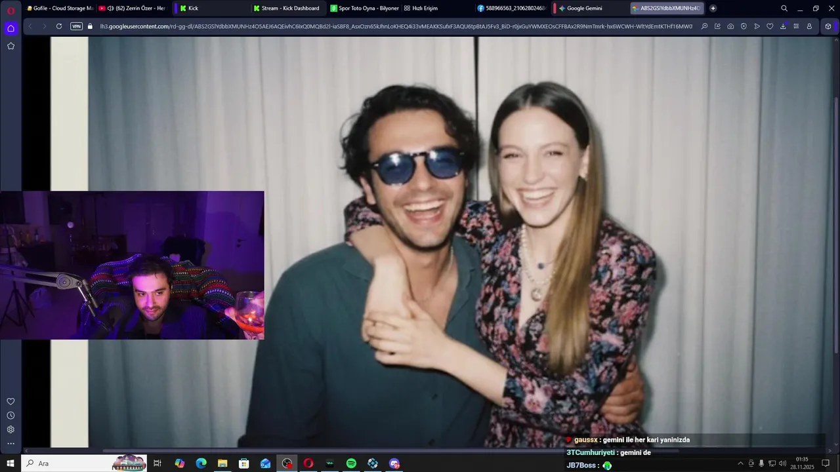Open sidebar settings gear icon

pyautogui.click(x=10, y=429)
